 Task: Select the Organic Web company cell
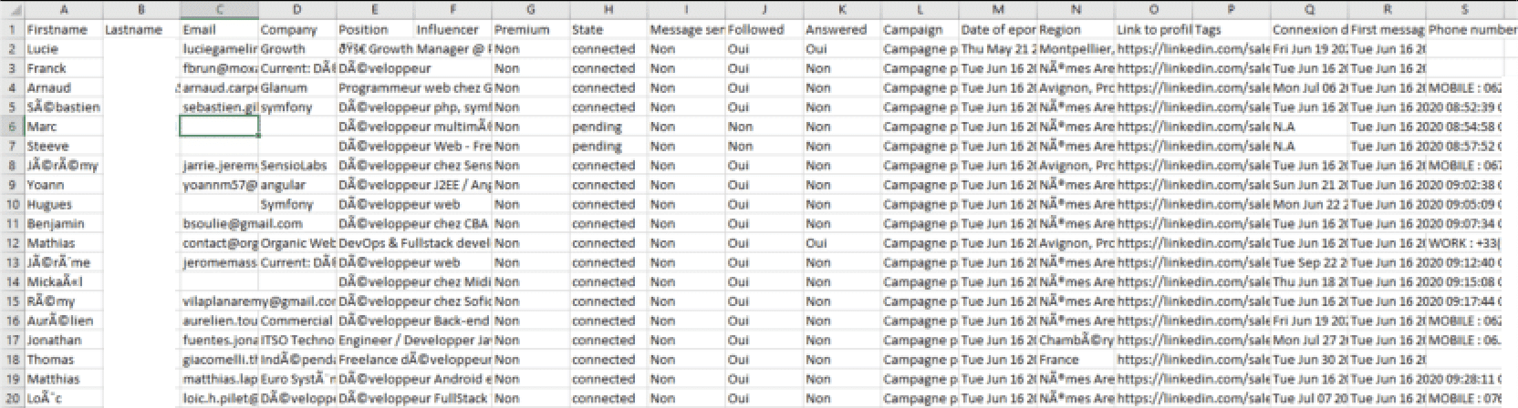296,243
